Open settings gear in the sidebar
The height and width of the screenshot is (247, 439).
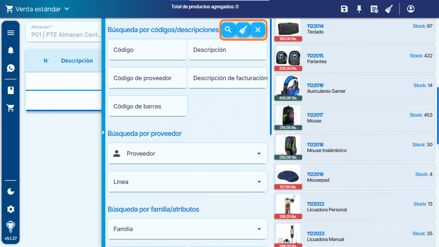click(x=11, y=209)
